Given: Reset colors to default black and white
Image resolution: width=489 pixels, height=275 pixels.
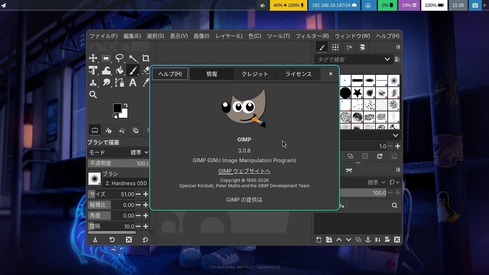Looking at the screenshot, I should coord(115,116).
